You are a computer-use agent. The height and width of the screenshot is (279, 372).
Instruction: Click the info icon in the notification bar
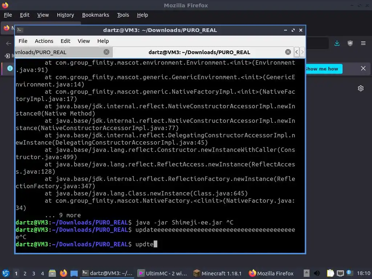[x=10, y=68]
